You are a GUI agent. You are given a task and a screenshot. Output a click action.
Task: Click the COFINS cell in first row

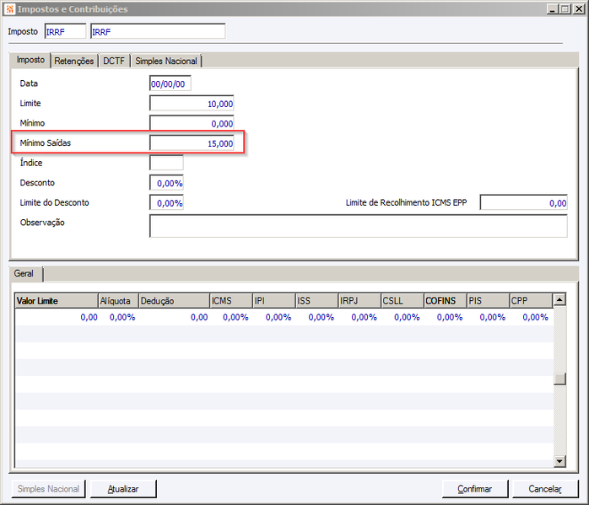(x=446, y=317)
